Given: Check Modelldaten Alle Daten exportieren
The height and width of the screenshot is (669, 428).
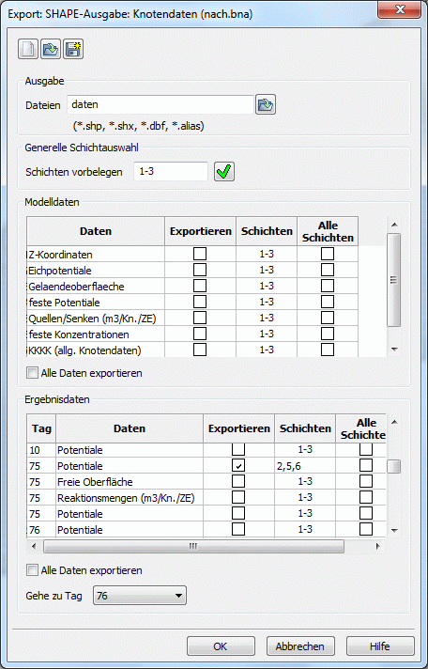Looking at the screenshot, I should coord(33,373).
